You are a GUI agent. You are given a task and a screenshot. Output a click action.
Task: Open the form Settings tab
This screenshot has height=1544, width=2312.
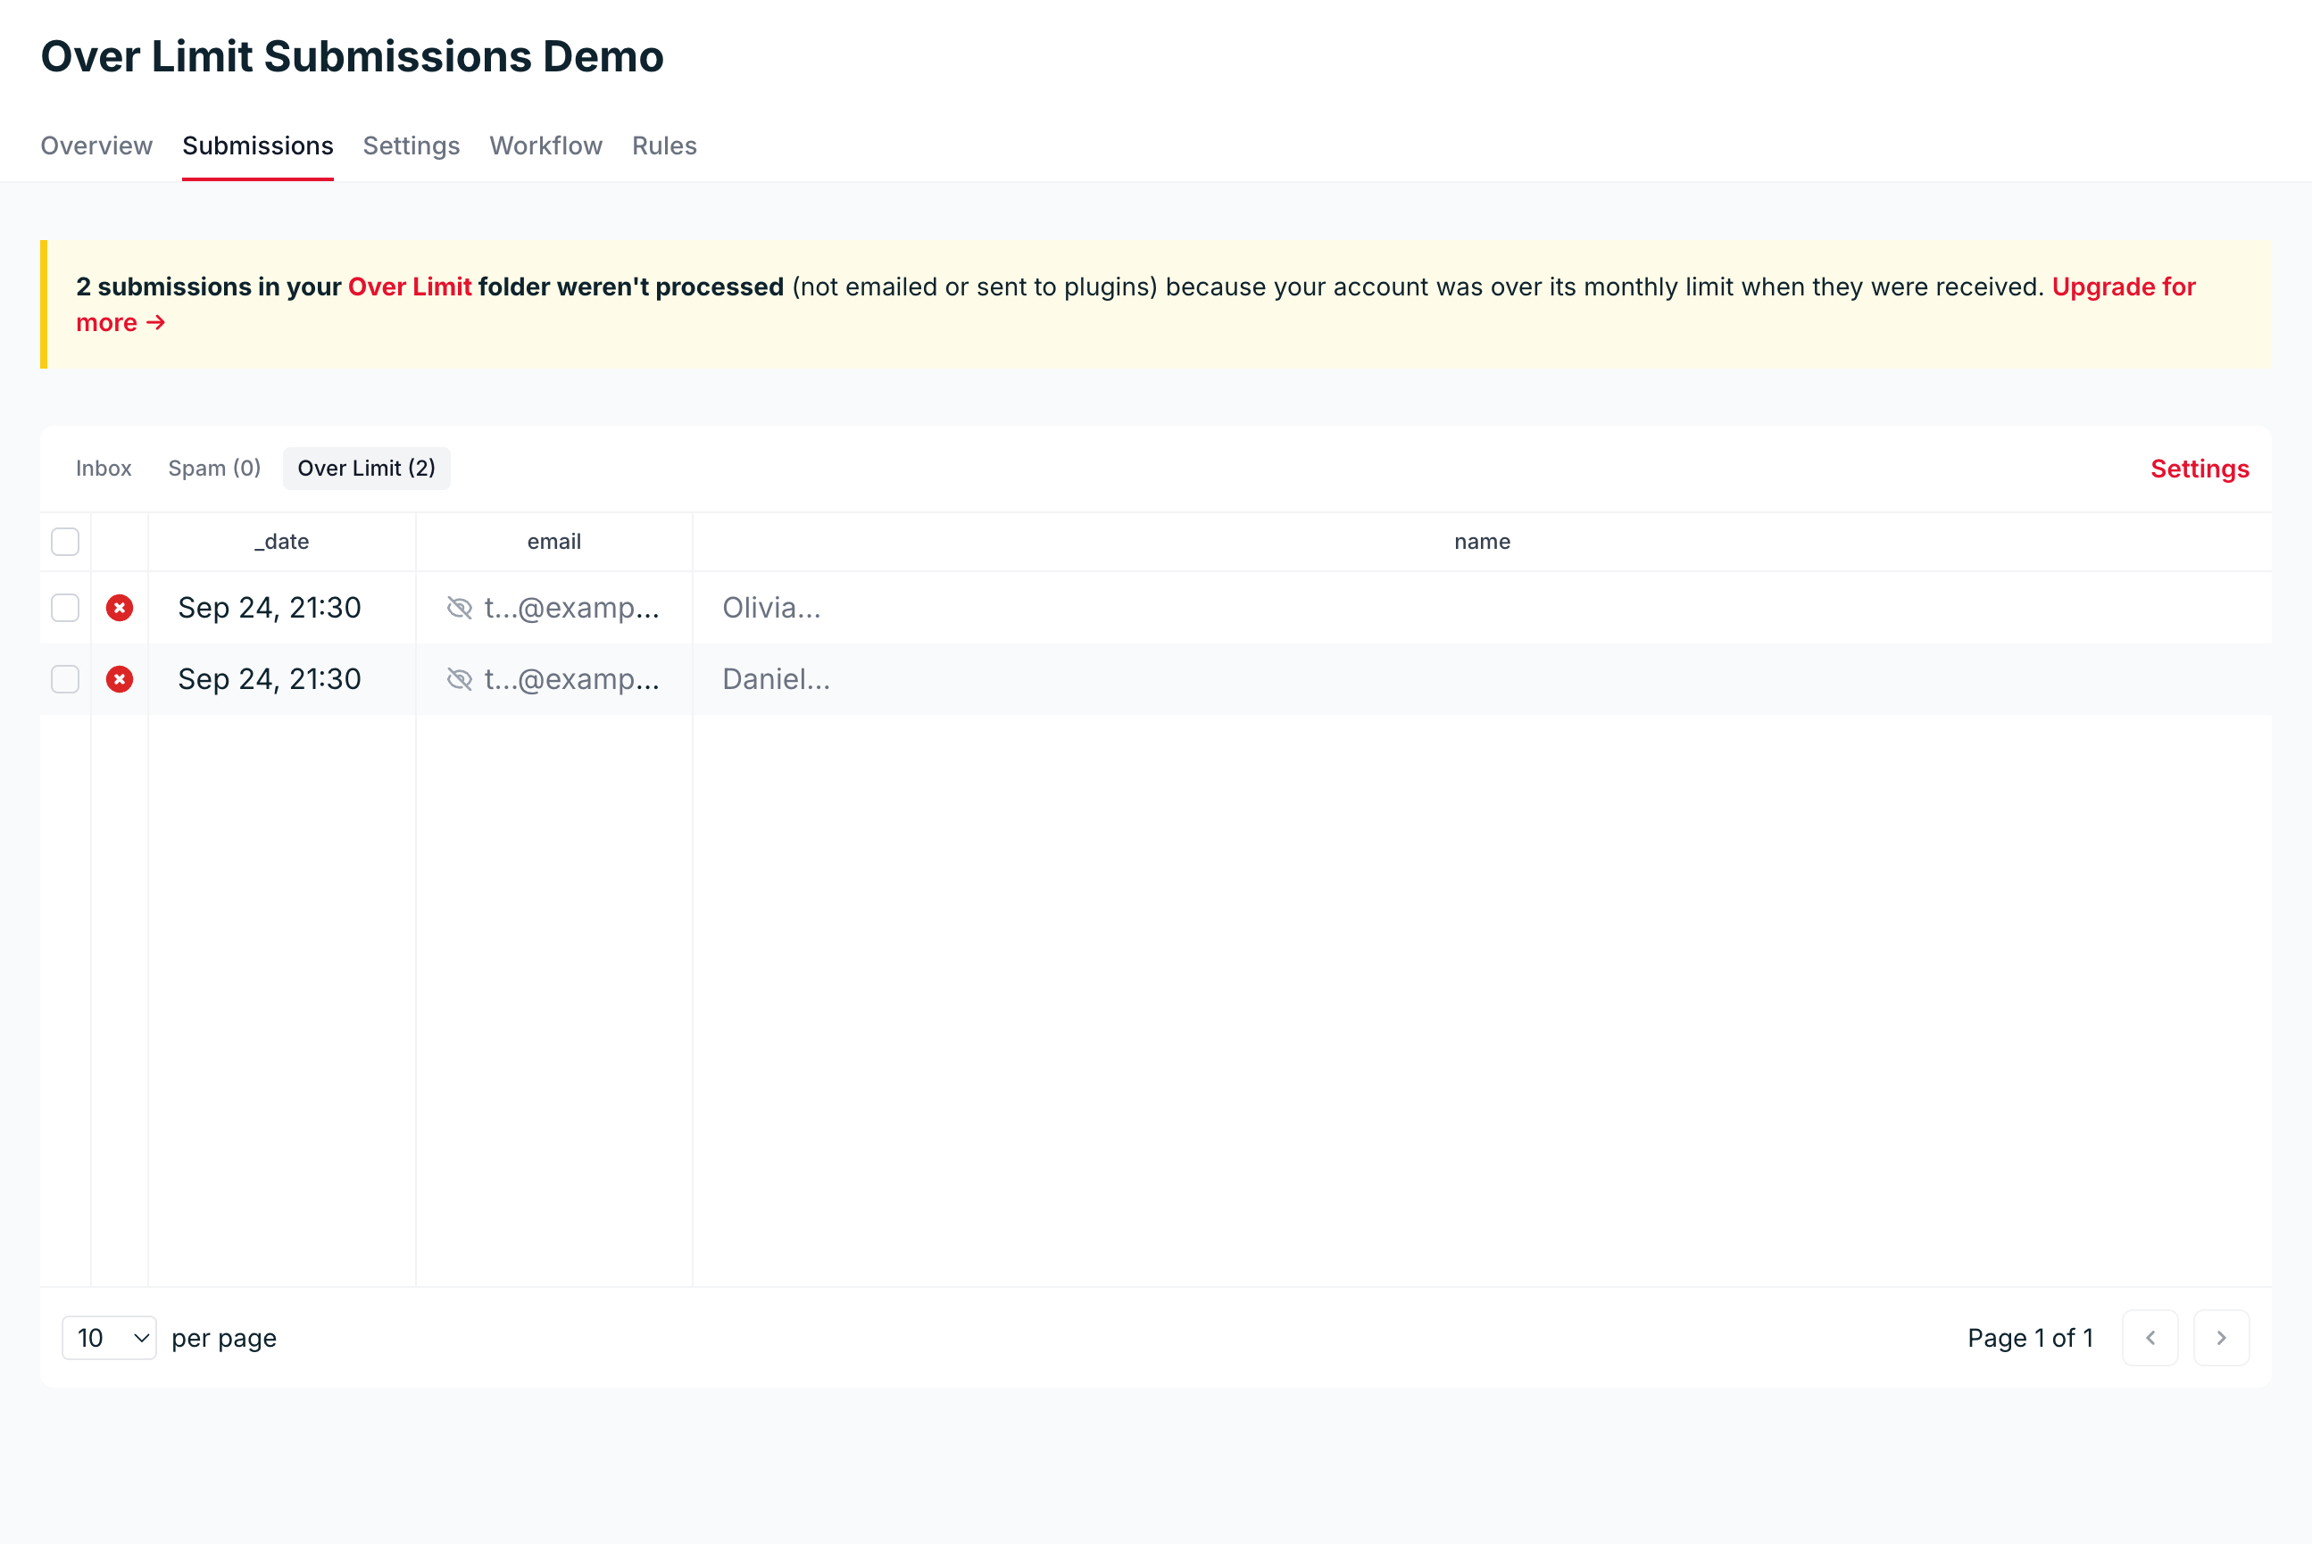(x=412, y=145)
